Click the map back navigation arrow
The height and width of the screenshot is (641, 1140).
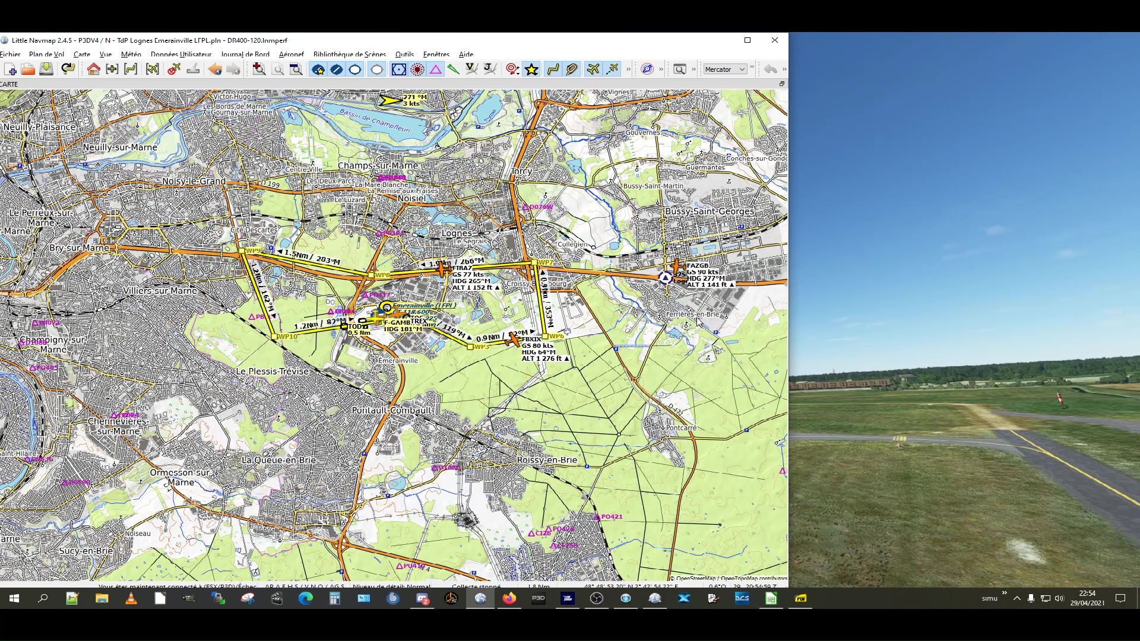coord(215,69)
